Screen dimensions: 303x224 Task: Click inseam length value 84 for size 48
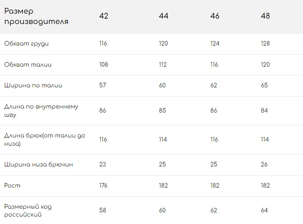coord(264,111)
